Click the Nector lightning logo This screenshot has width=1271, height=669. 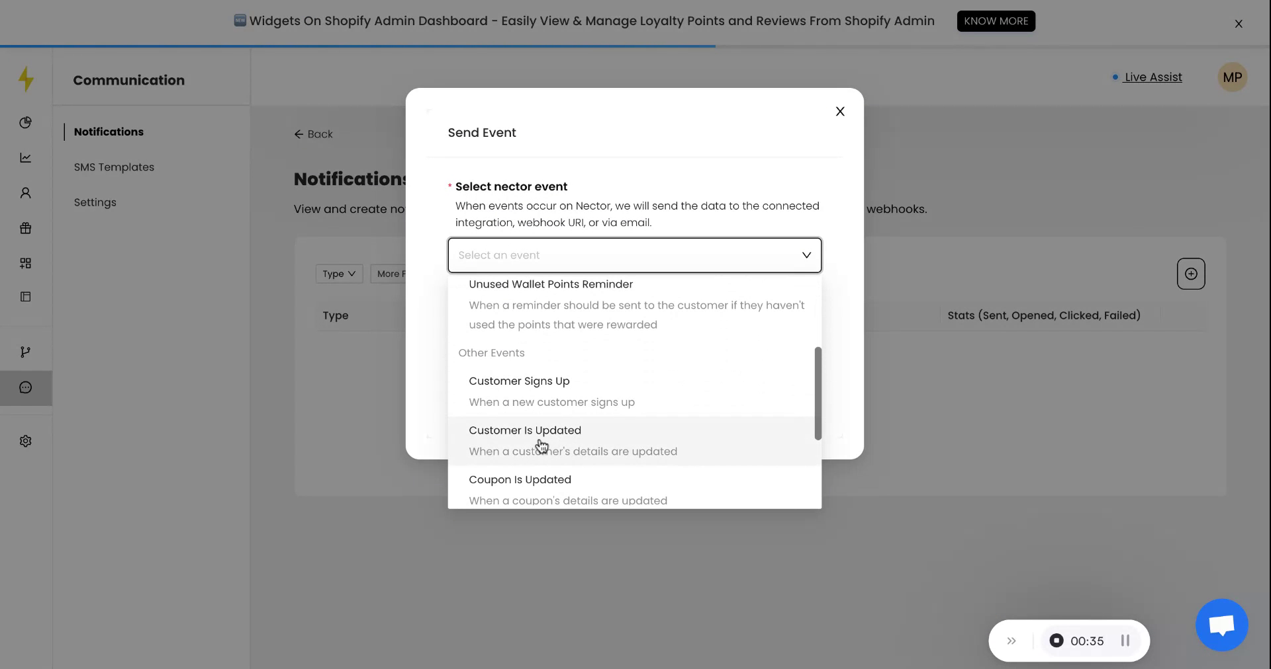point(25,79)
